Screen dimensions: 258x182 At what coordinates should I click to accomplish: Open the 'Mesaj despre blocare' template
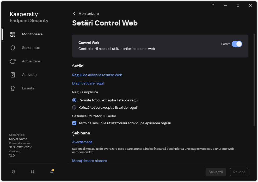[89, 161]
